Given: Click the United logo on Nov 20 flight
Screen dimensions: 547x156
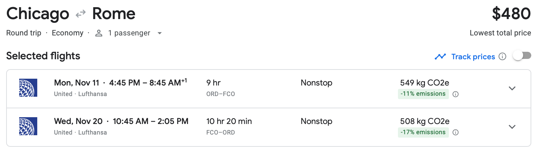Looking at the screenshot, I should pos(28,126).
